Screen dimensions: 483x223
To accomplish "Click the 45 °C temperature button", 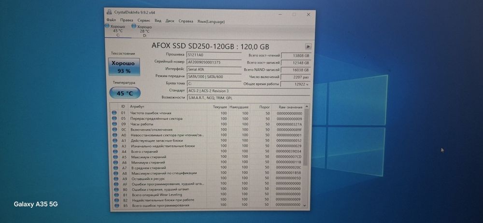I will [x=125, y=93].
